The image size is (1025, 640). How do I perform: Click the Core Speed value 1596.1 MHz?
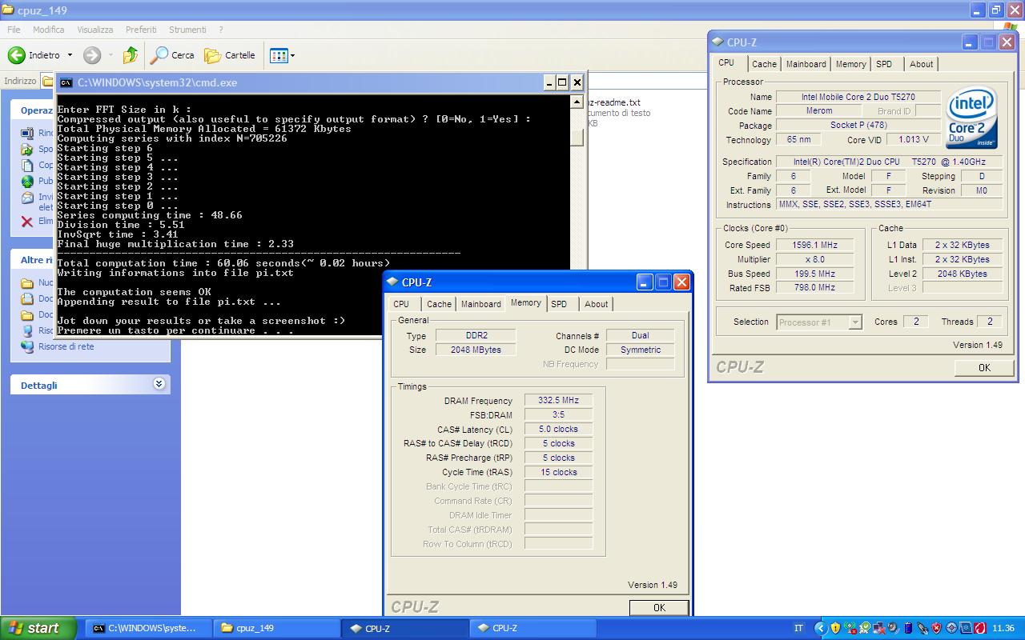pos(814,245)
